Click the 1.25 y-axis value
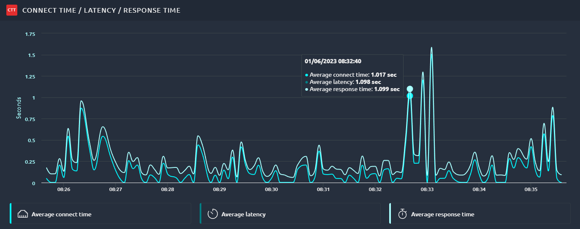 pyautogui.click(x=30, y=77)
